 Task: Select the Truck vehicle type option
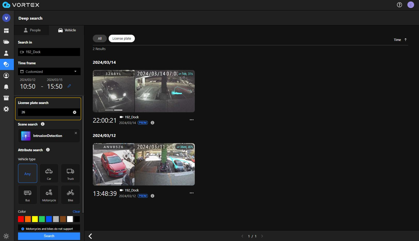point(70,173)
